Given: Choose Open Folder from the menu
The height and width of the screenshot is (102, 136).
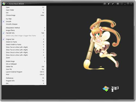Looking at the screenshot, I should [24, 10].
